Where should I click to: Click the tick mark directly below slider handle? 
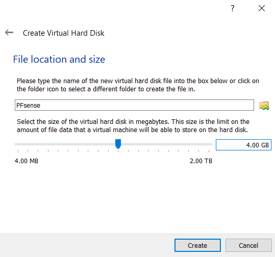118,151
